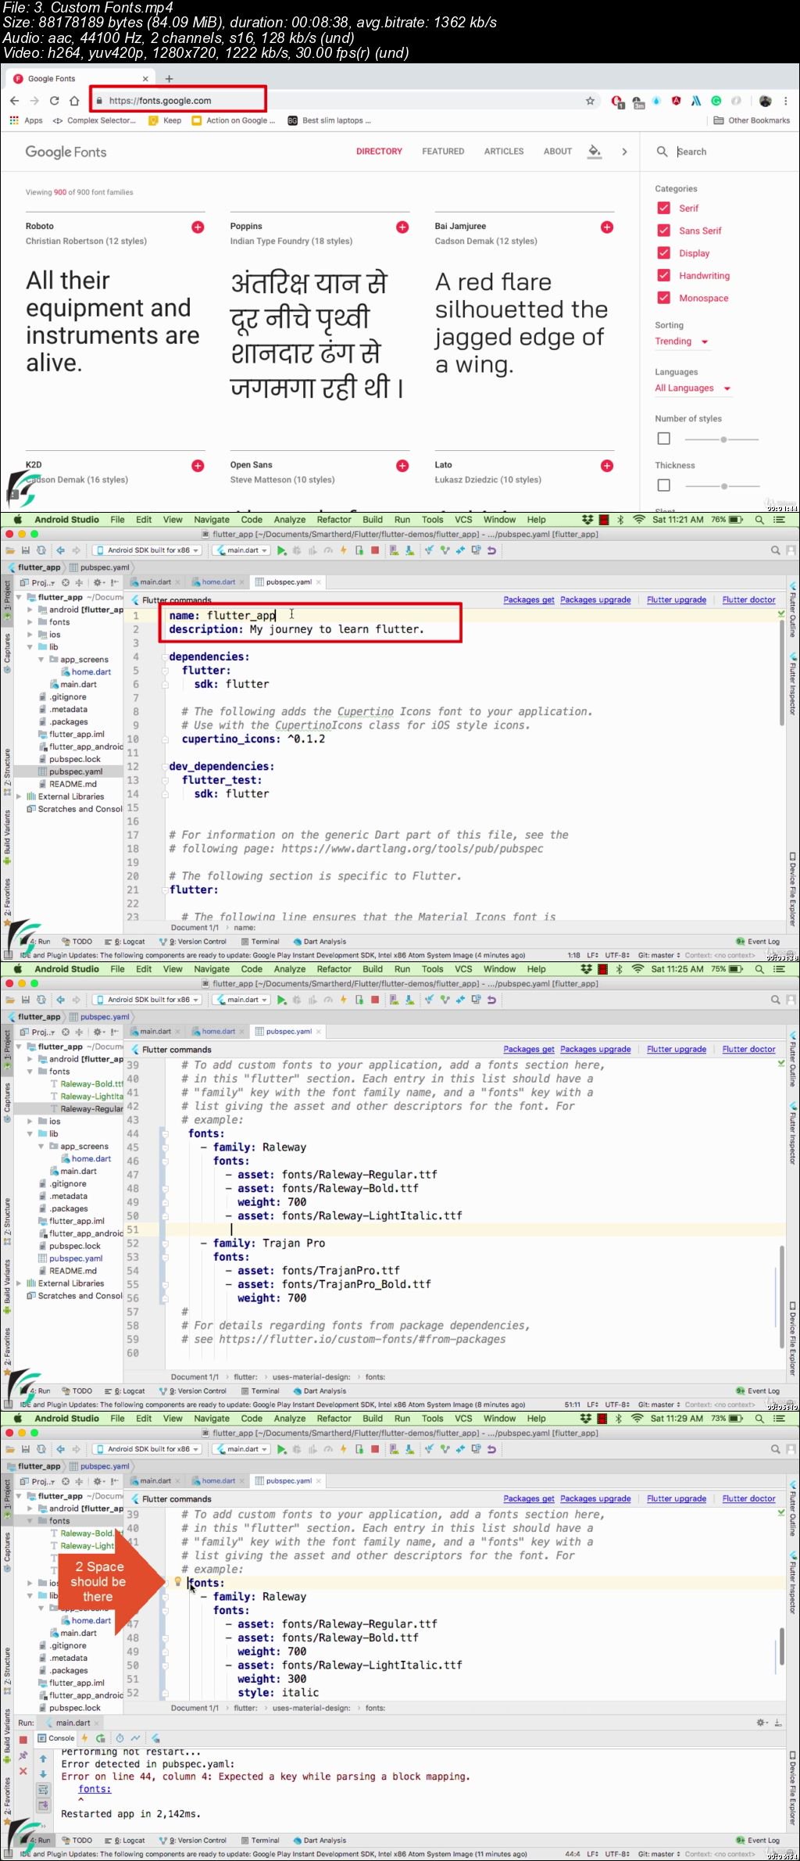Click red stop icon in the Run panel
800x1861 pixels.
pos(23,1739)
